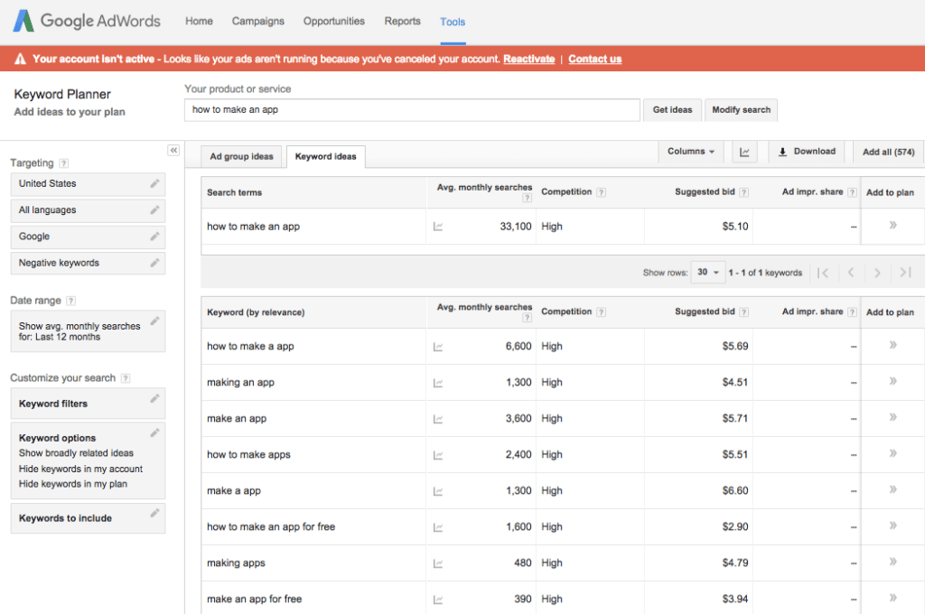Open Customize your search help icon
This screenshot has width=925, height=614.
pos(125,378)
